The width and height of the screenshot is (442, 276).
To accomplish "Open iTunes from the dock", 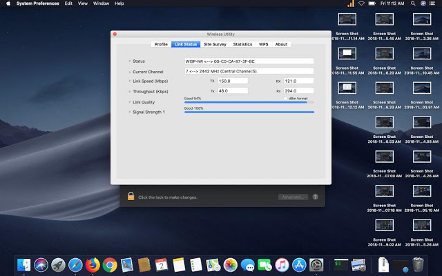I will click(x=282, y=264).
